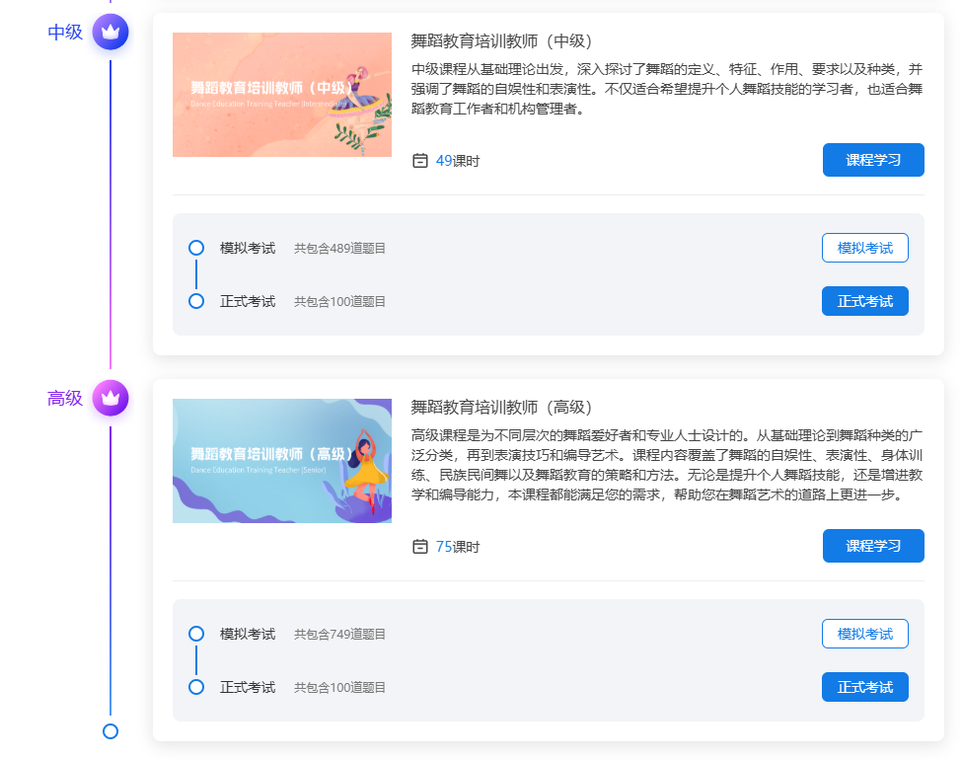Open the 高级 course cover thumbnail

[282, 461]
